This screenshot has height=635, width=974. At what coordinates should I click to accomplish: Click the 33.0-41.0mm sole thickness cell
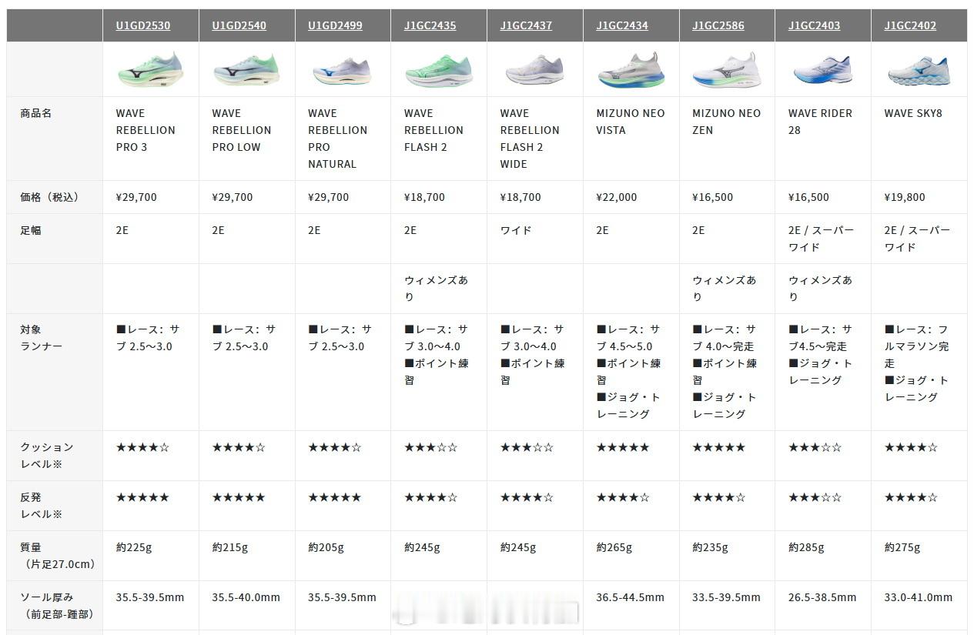[x=919, y=606]
